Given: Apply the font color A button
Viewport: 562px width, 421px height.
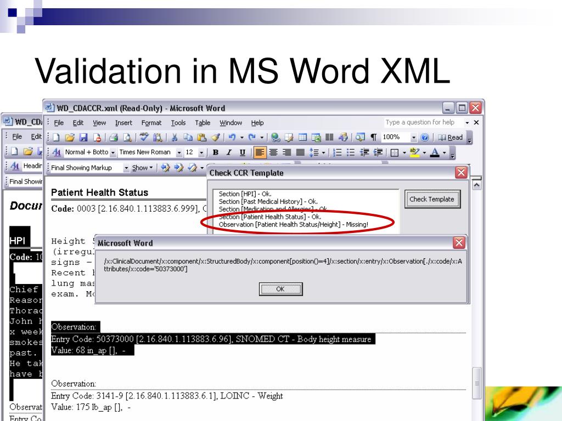Looking at the screenshot, I should coord(435,152).
